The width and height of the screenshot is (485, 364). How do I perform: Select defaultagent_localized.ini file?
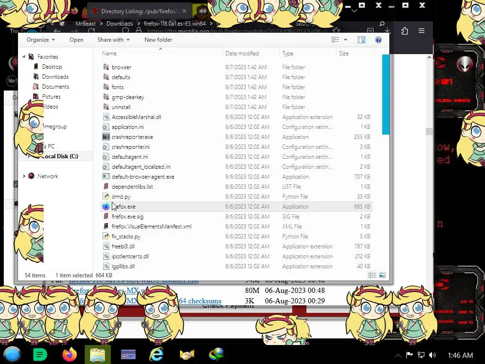tap(141, 166)
